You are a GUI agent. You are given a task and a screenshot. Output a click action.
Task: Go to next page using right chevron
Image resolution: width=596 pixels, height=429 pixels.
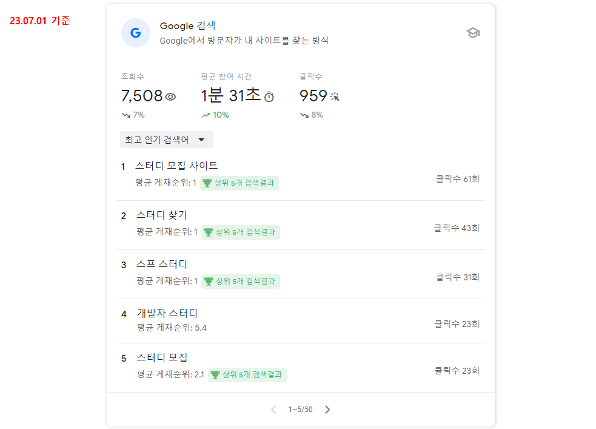(x=327, y=409)
